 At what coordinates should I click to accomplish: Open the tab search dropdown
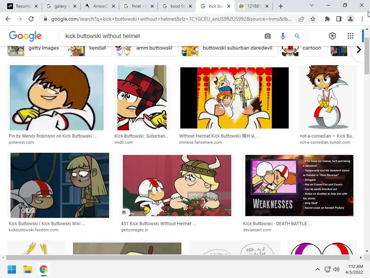click(x=312, y=5)
